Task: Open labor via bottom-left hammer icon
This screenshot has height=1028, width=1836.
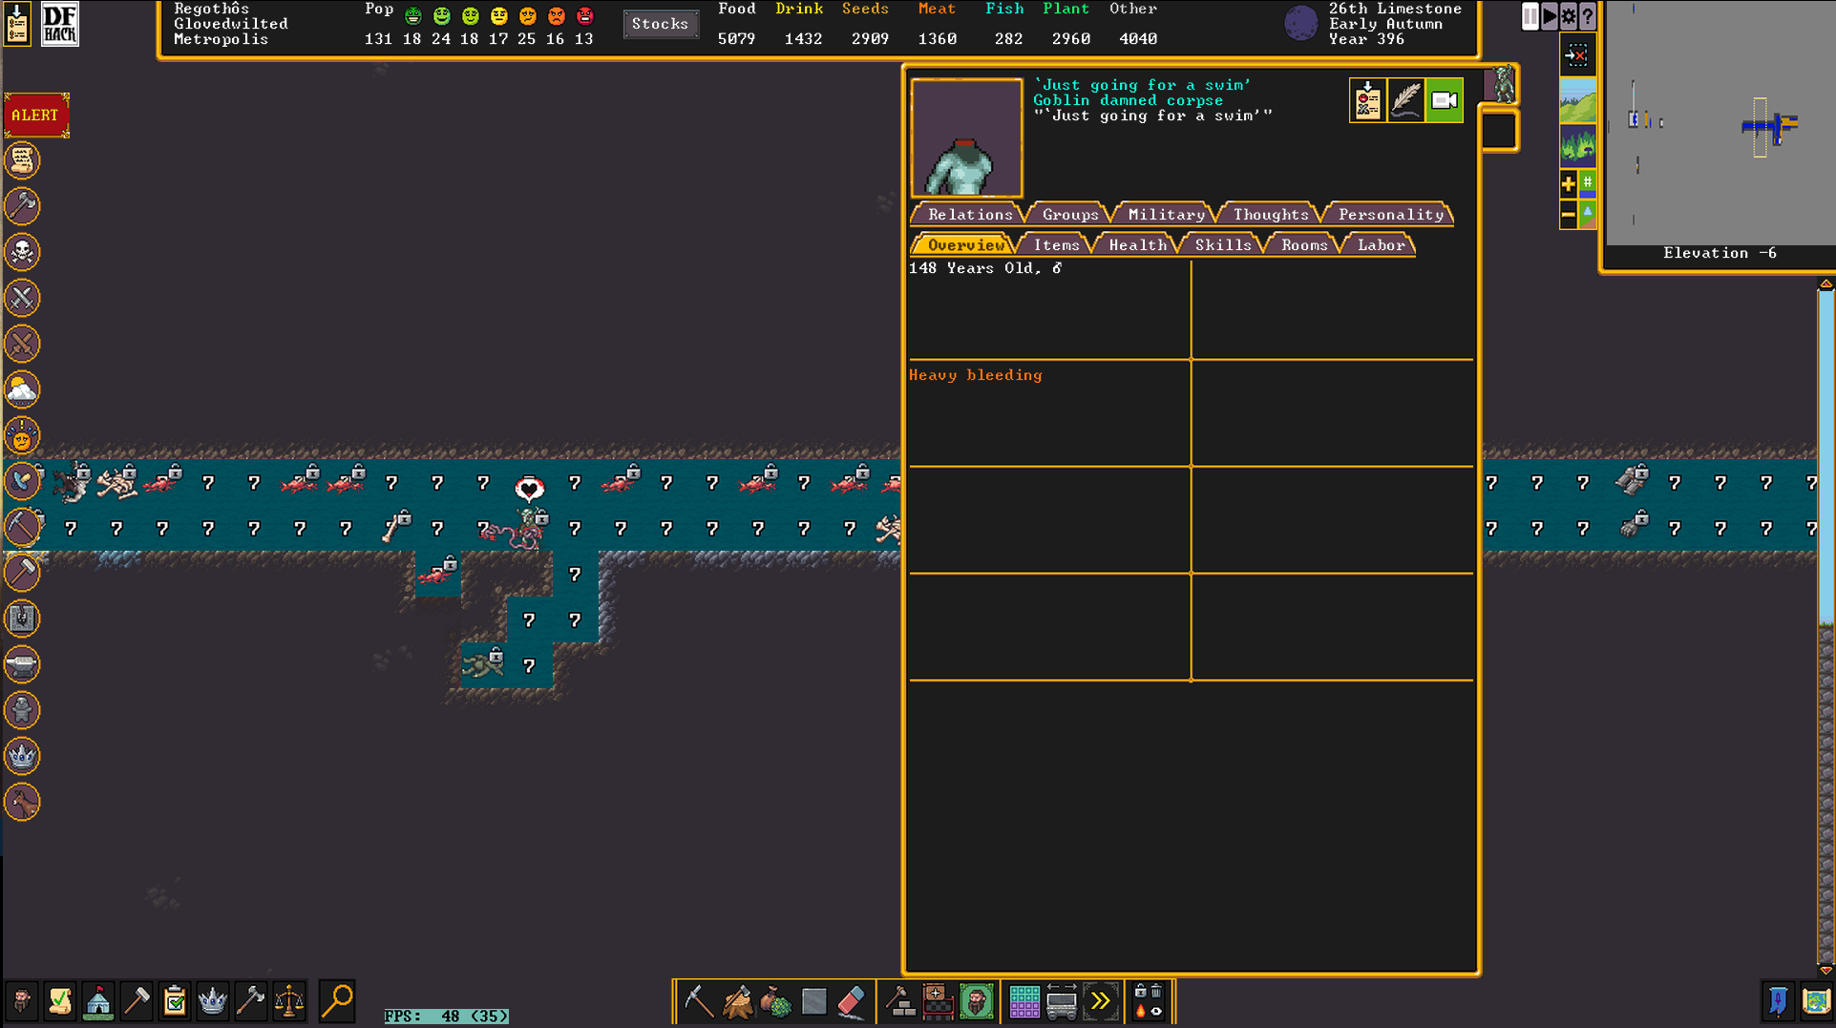Action: (137, 1001)
